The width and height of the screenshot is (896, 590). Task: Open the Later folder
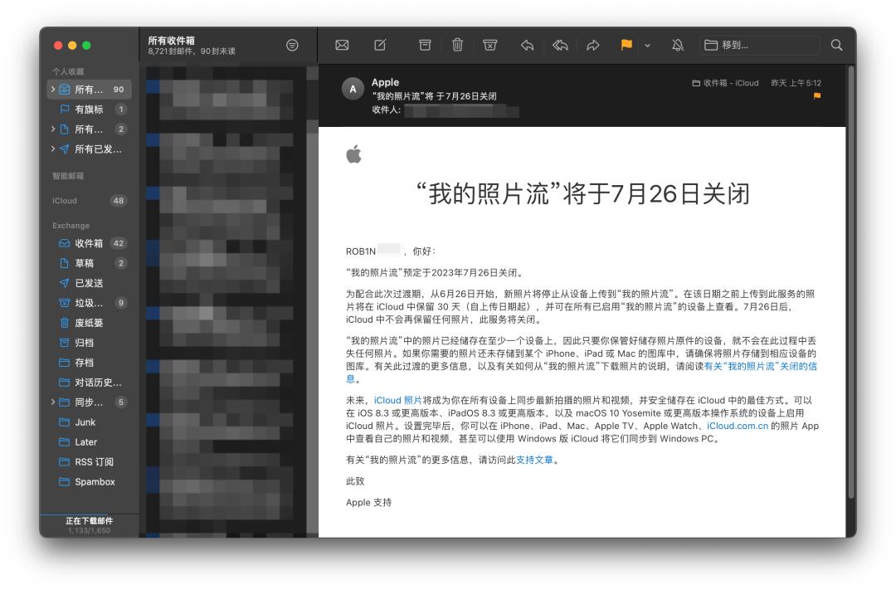pos(89,442)
